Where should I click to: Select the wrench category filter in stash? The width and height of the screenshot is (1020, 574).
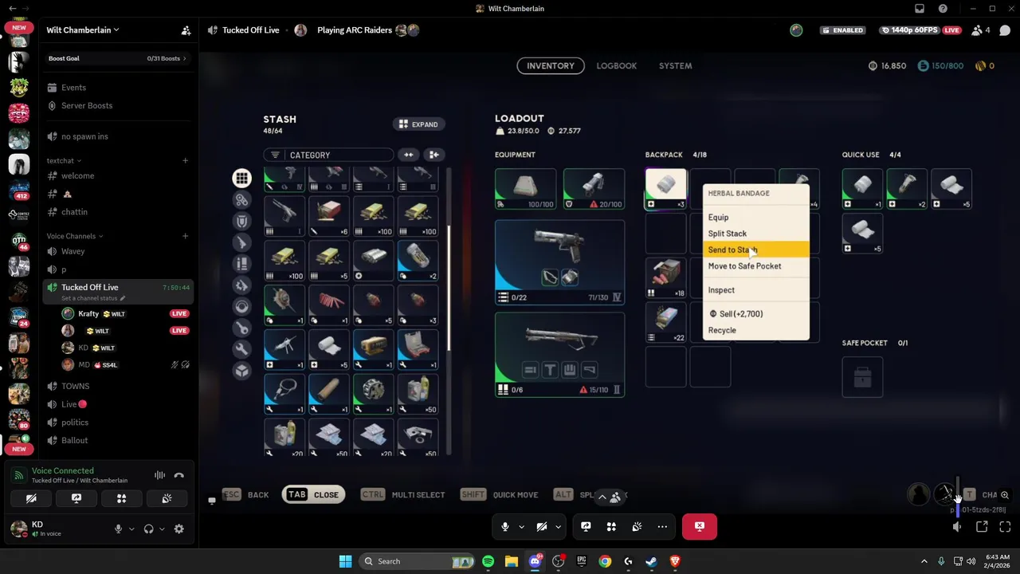coord(241,349)
